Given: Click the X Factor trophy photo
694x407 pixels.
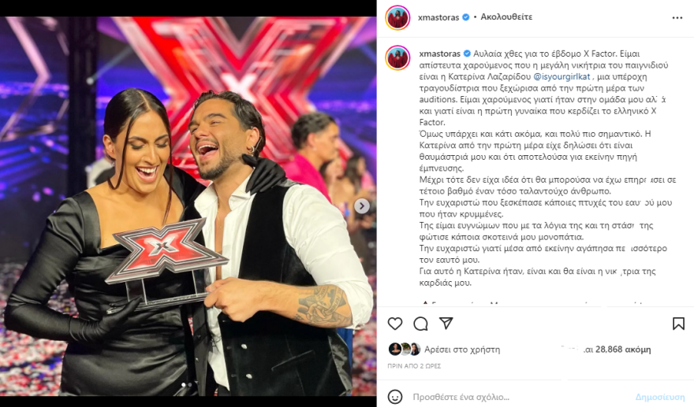Looking at the screenshot, I should click(188, 206).
